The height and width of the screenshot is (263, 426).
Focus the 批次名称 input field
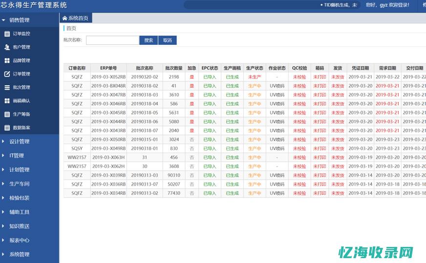pos(112,40)
